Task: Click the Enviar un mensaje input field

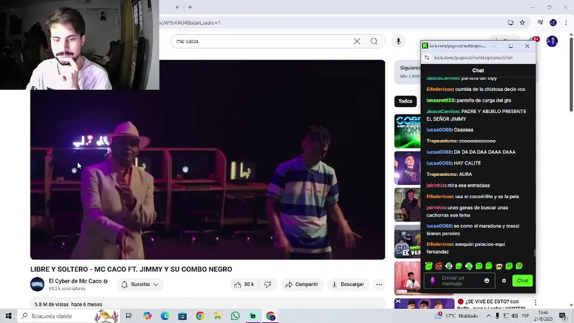Action: click(458, 281)
